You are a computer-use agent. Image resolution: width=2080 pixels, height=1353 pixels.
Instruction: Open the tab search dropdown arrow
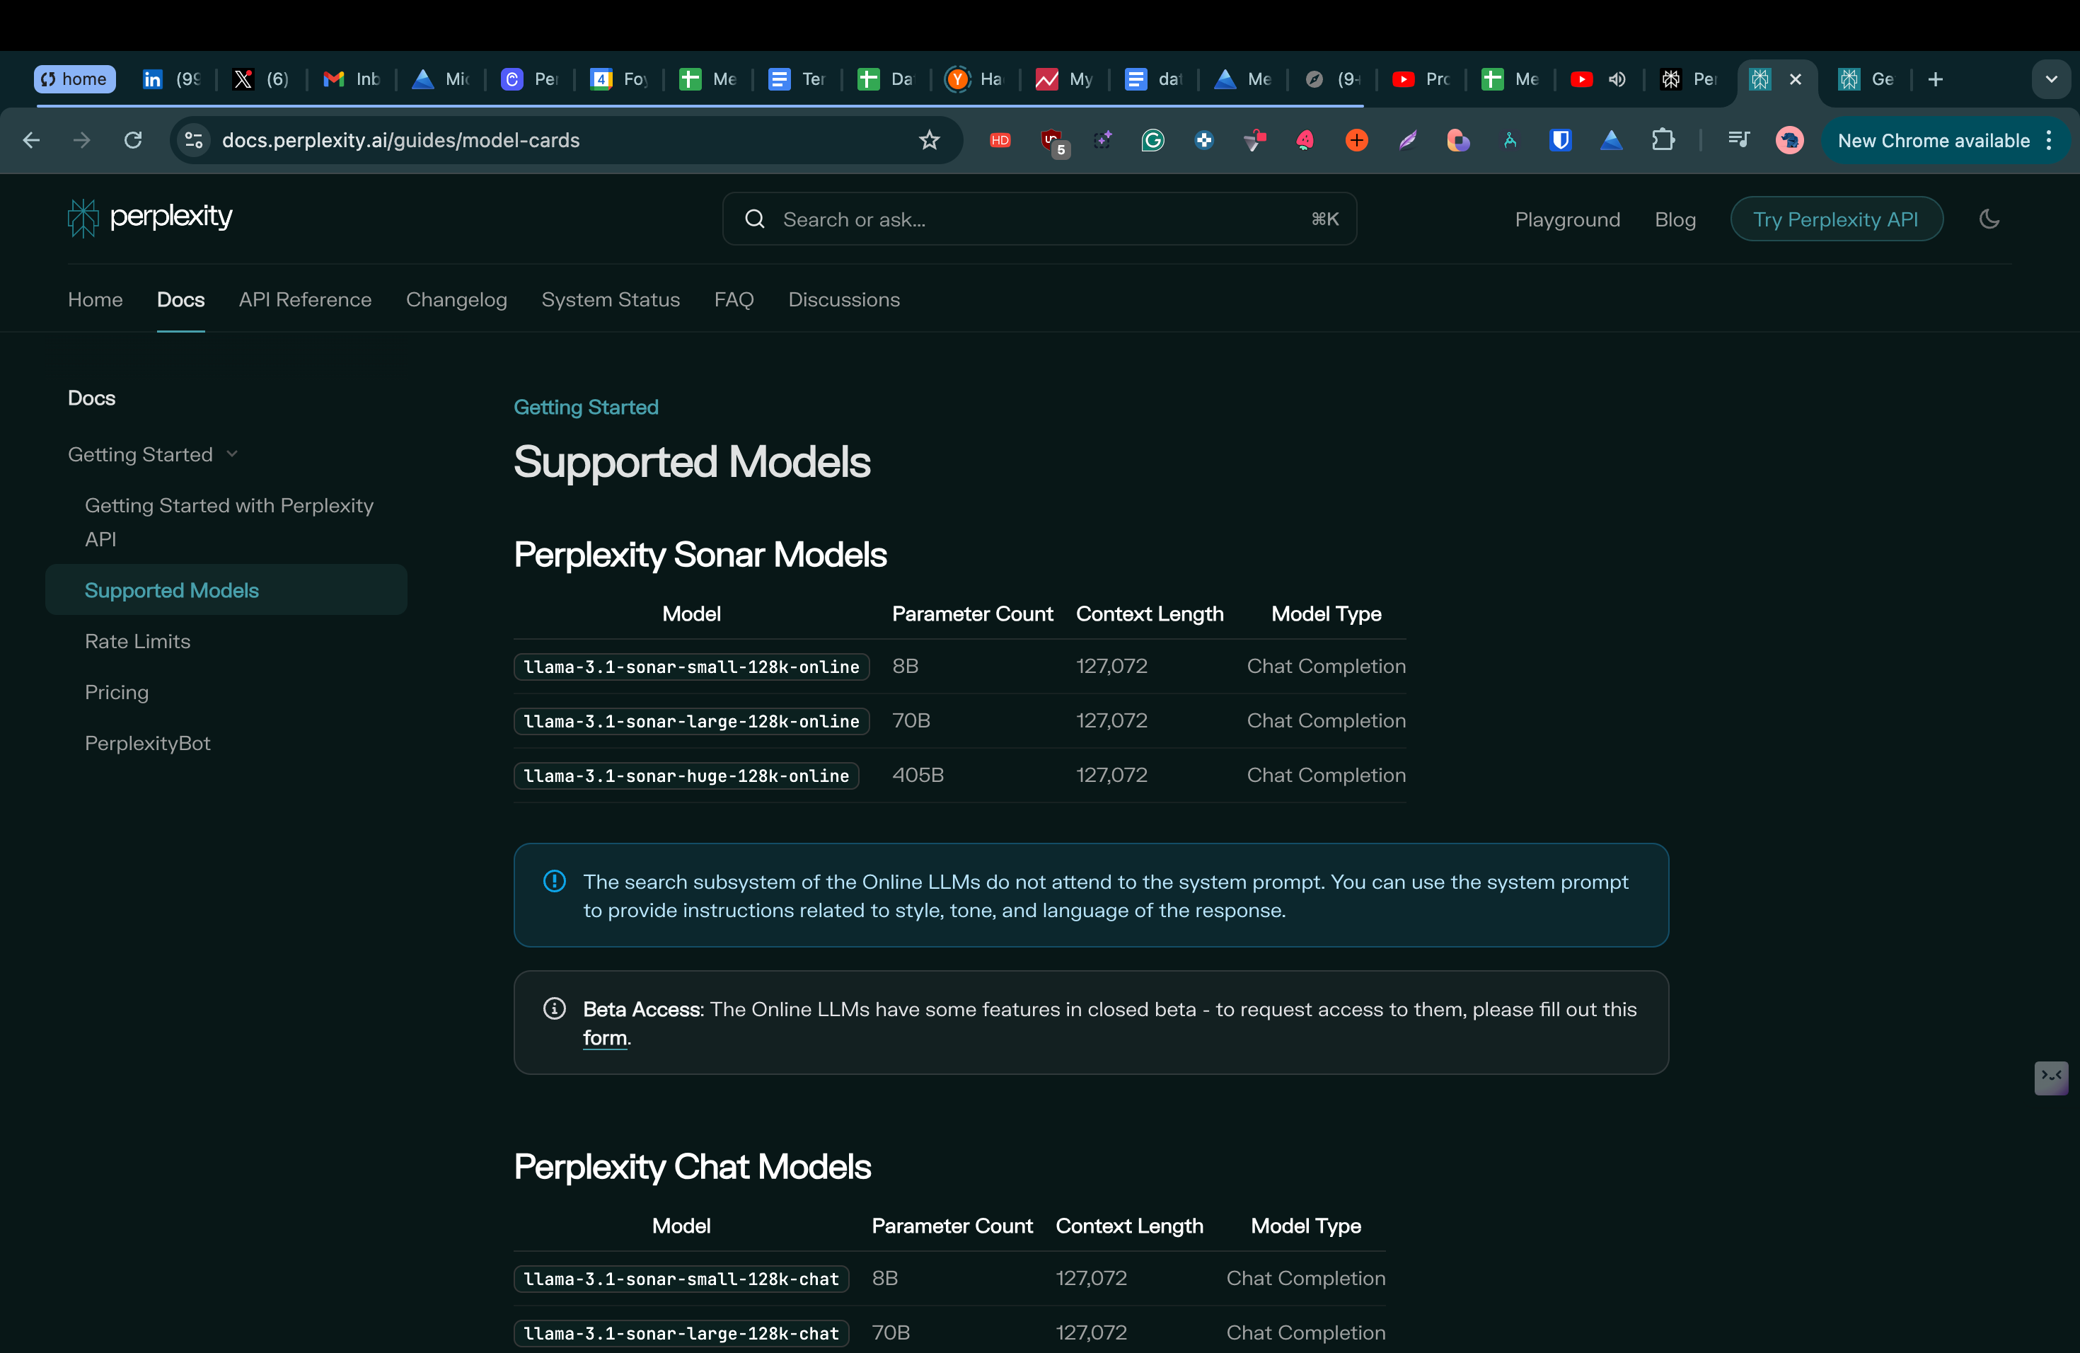coord(2050,79)
